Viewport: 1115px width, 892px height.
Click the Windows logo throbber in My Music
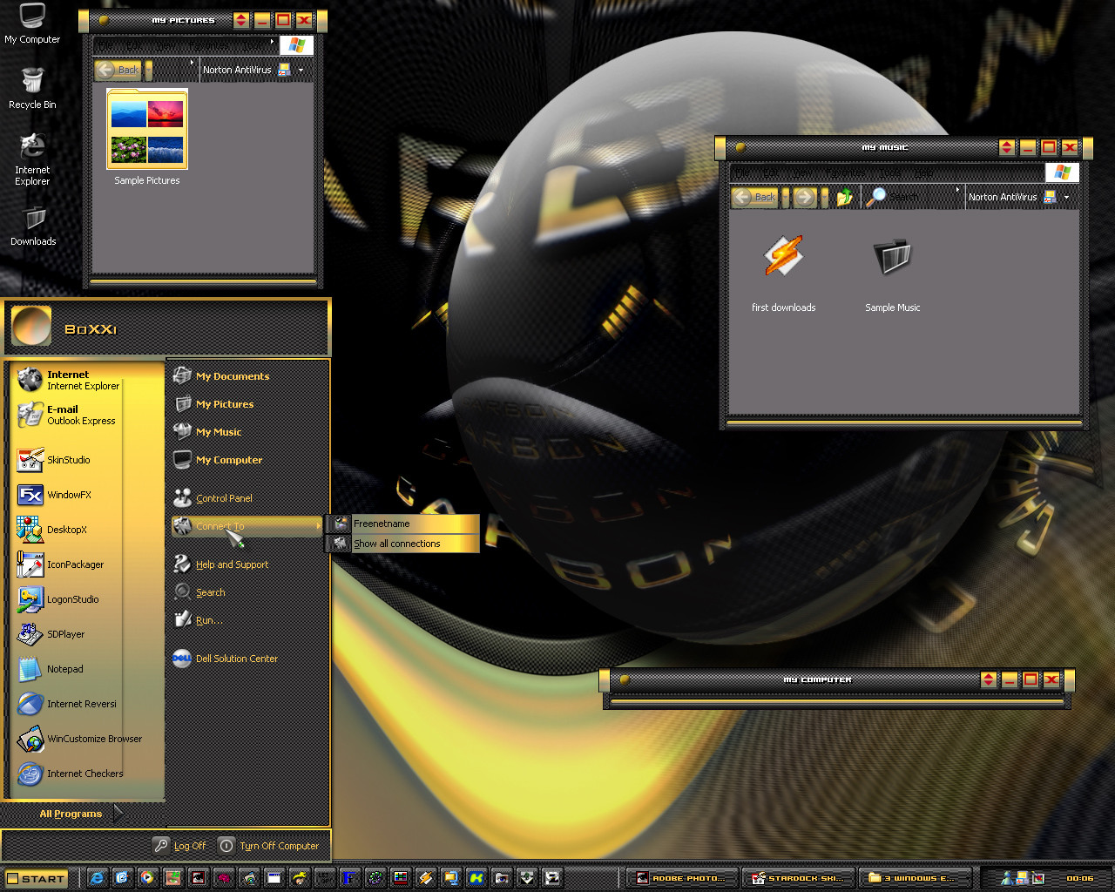pyautogui.click(x=1062, y=172)
